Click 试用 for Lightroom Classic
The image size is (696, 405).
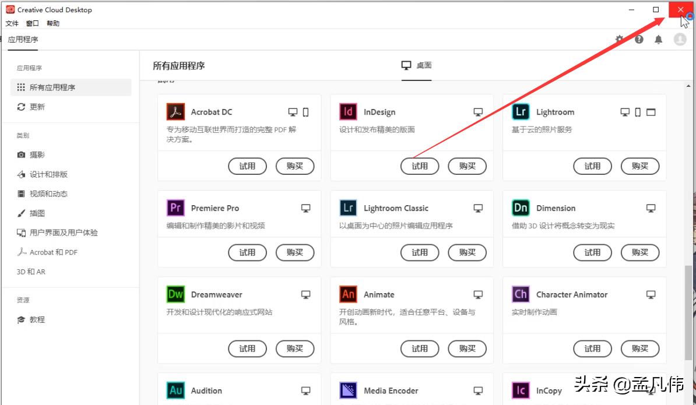420,252
